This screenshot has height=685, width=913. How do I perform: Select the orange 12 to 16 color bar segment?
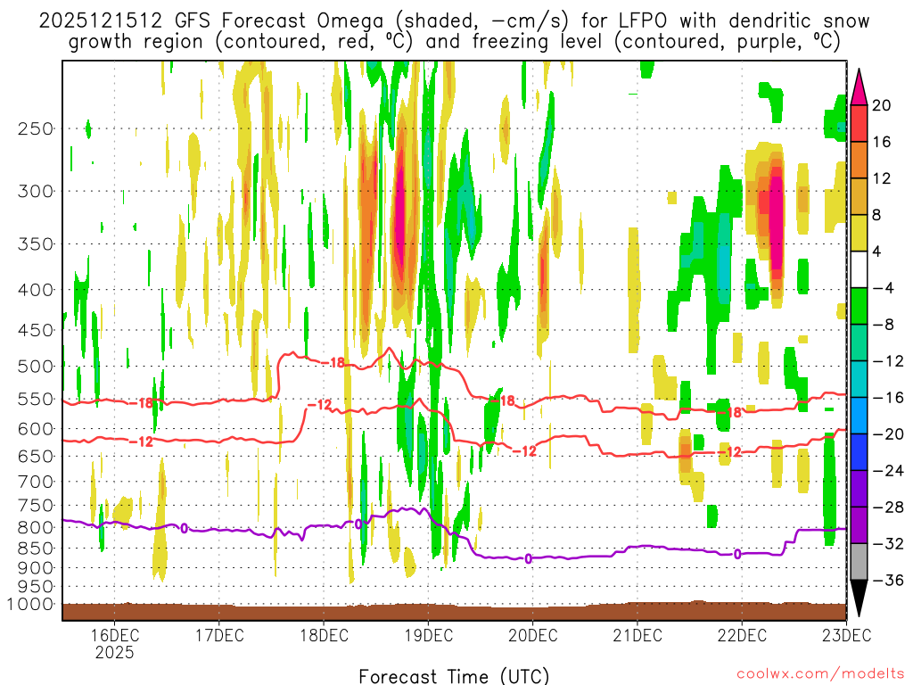click(x=859, y=160)
